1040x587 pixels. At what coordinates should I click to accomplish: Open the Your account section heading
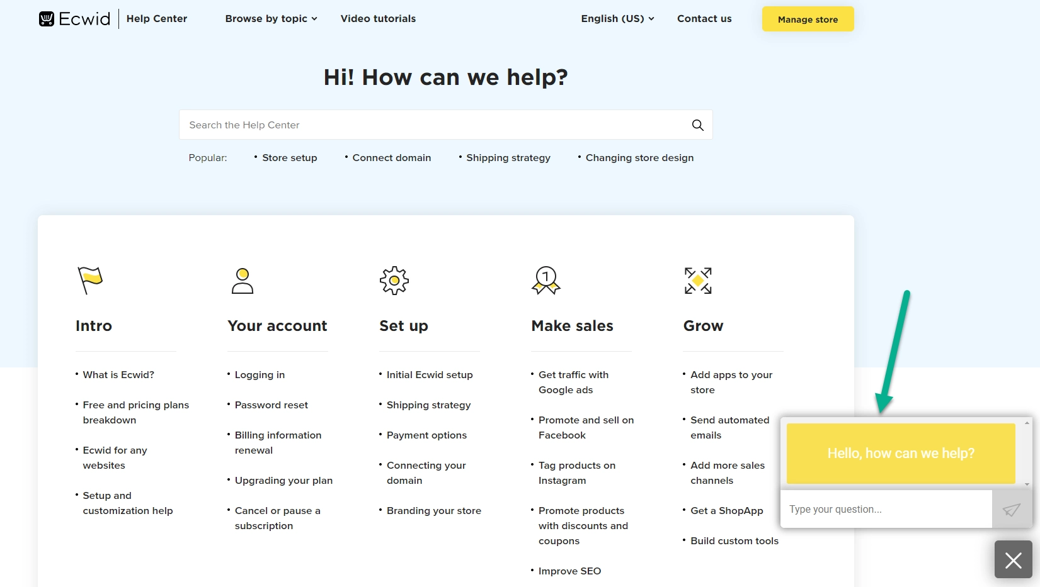click(x=277, y=326)
